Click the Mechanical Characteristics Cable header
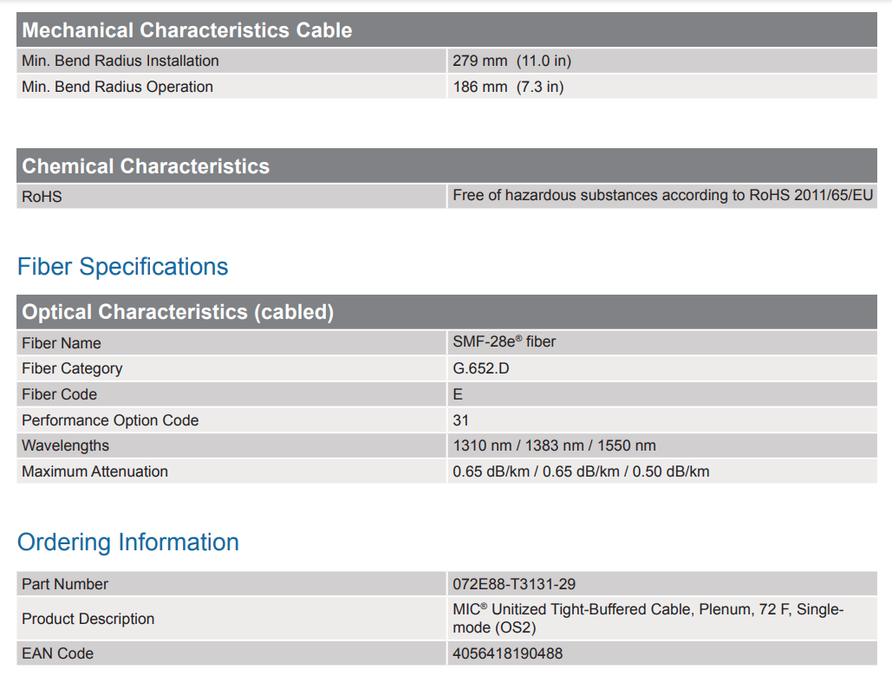The height and width of the screenshot is (682, 892). tap(187, 30)
